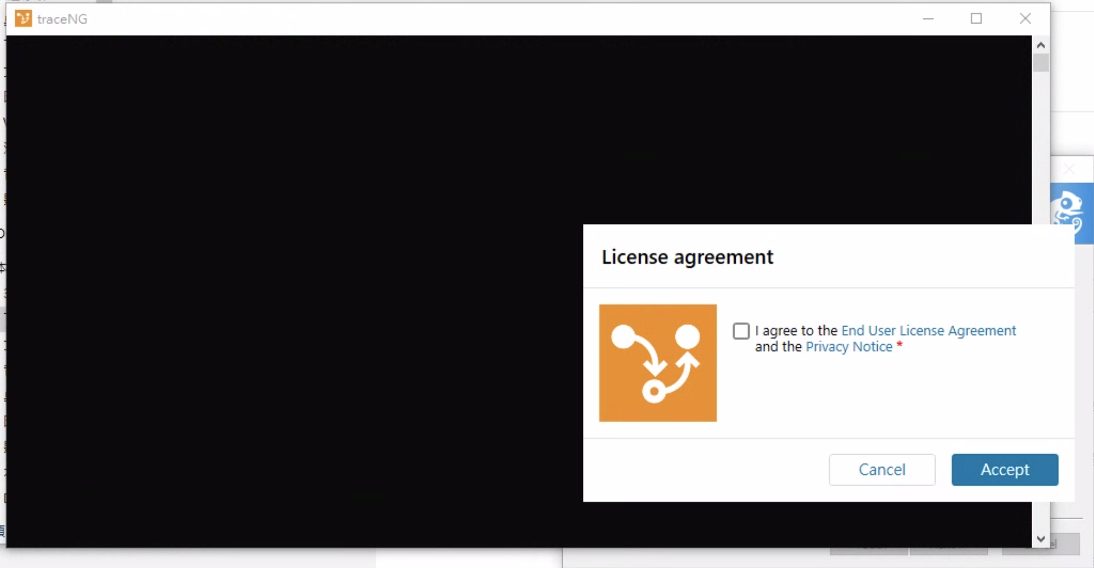Click the vertical scrollbar thumb
This screenshot has width=1094, height=568.
click(x=1041, y=62)
